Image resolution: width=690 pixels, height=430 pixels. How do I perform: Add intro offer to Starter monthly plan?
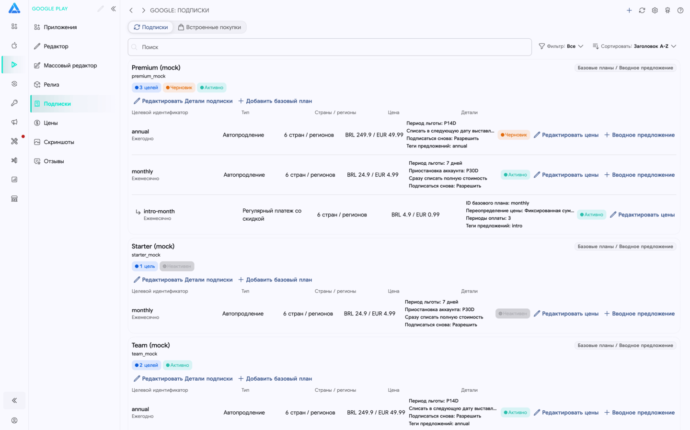pyautogui.click(x=639, y=314)
